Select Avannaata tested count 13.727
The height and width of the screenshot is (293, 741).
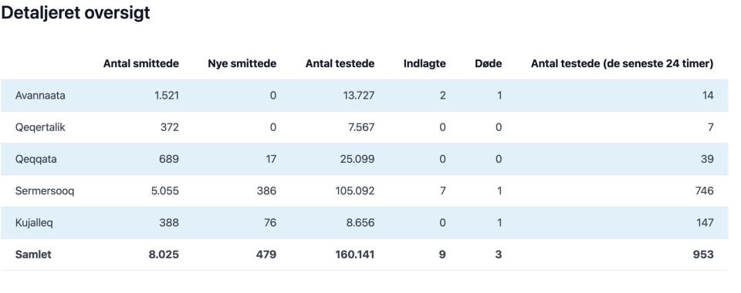pyautogui.click(x=359, y=96)
